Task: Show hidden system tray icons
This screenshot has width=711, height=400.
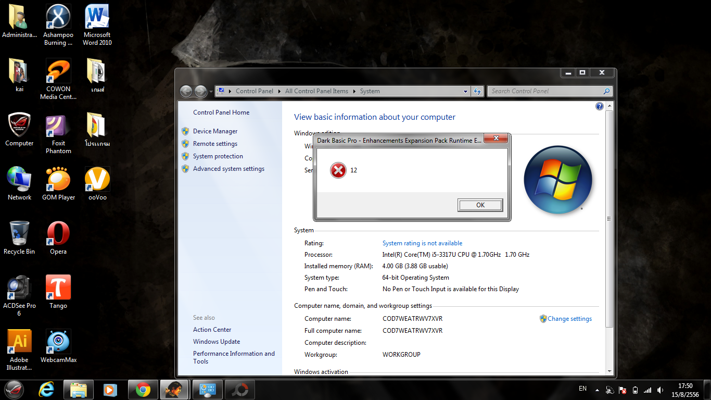Action: click(x=597, y=390)
